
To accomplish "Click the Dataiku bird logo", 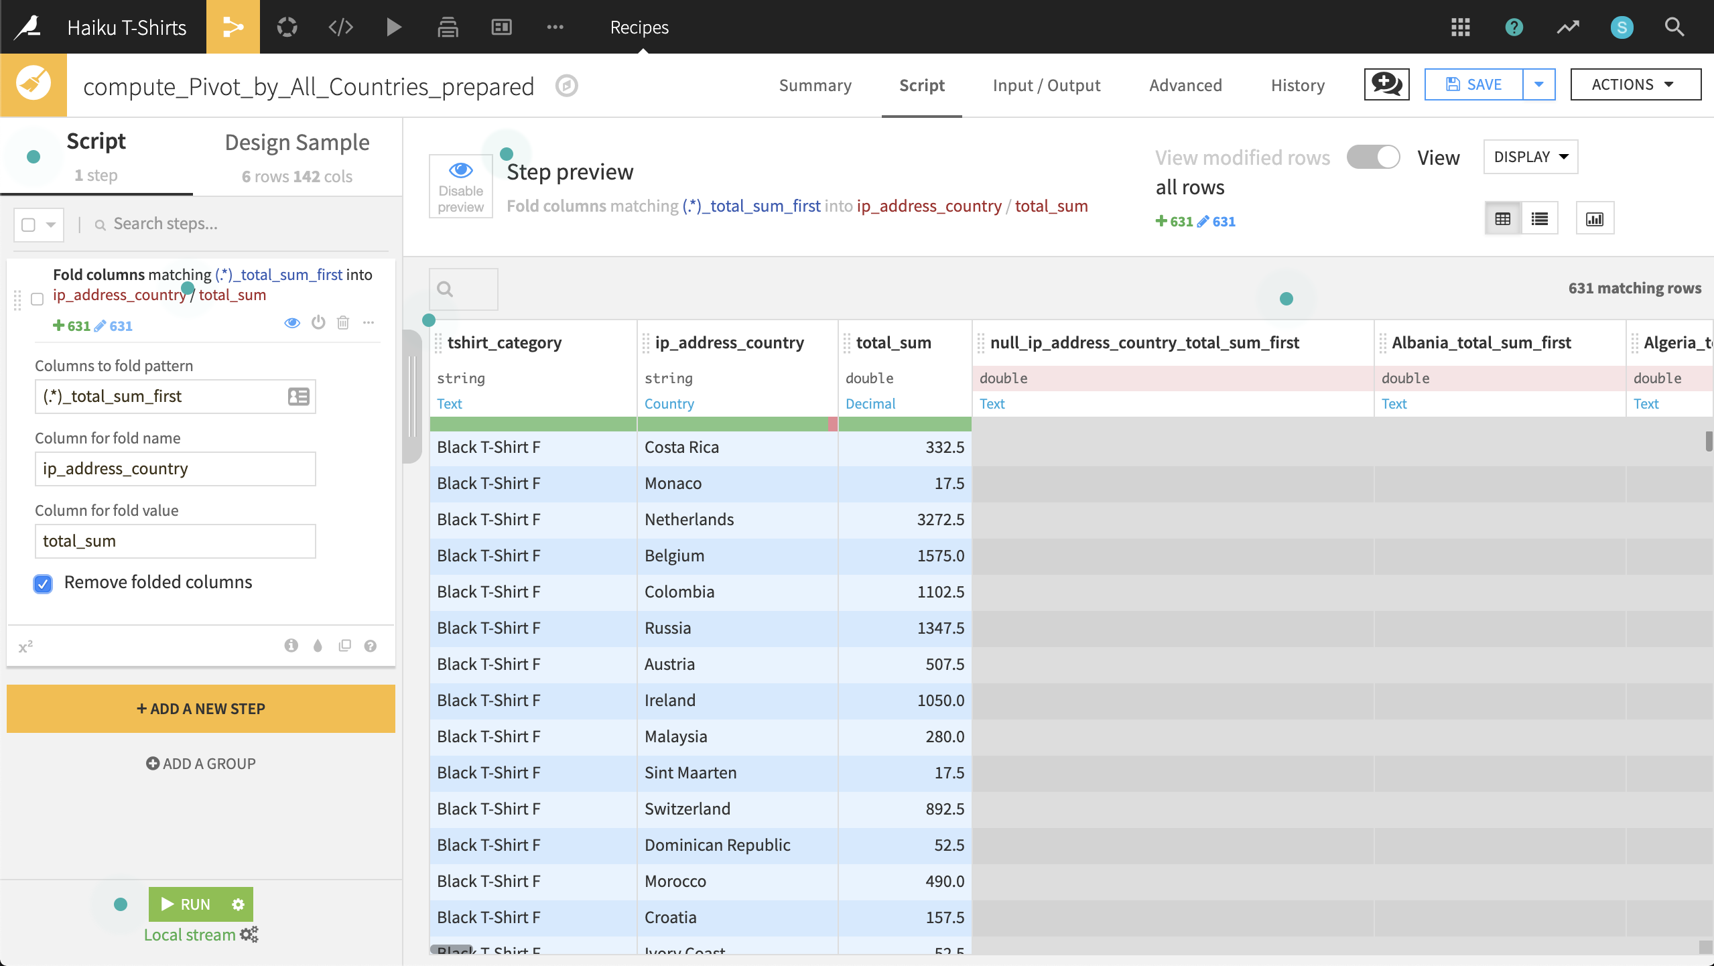I will coord(29,27).
